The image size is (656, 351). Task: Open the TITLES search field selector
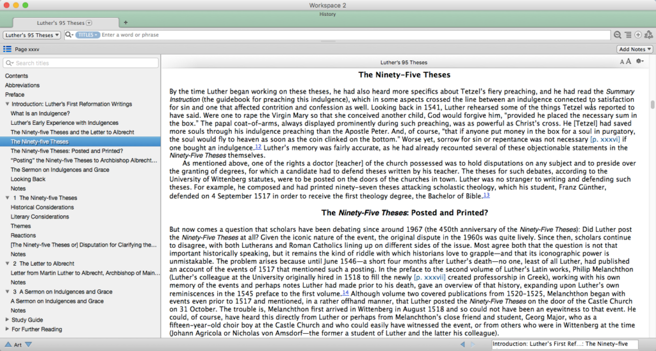click(87, 35)
